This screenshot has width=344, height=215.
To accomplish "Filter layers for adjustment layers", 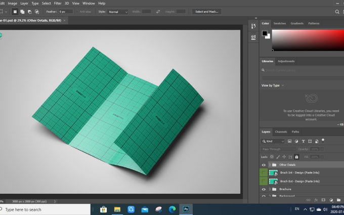I will (x=296, y=141).
